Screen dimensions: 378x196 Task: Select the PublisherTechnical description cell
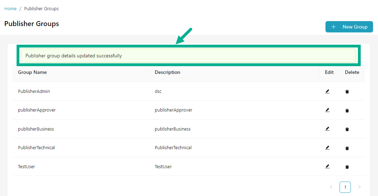(x=173, y=148)
